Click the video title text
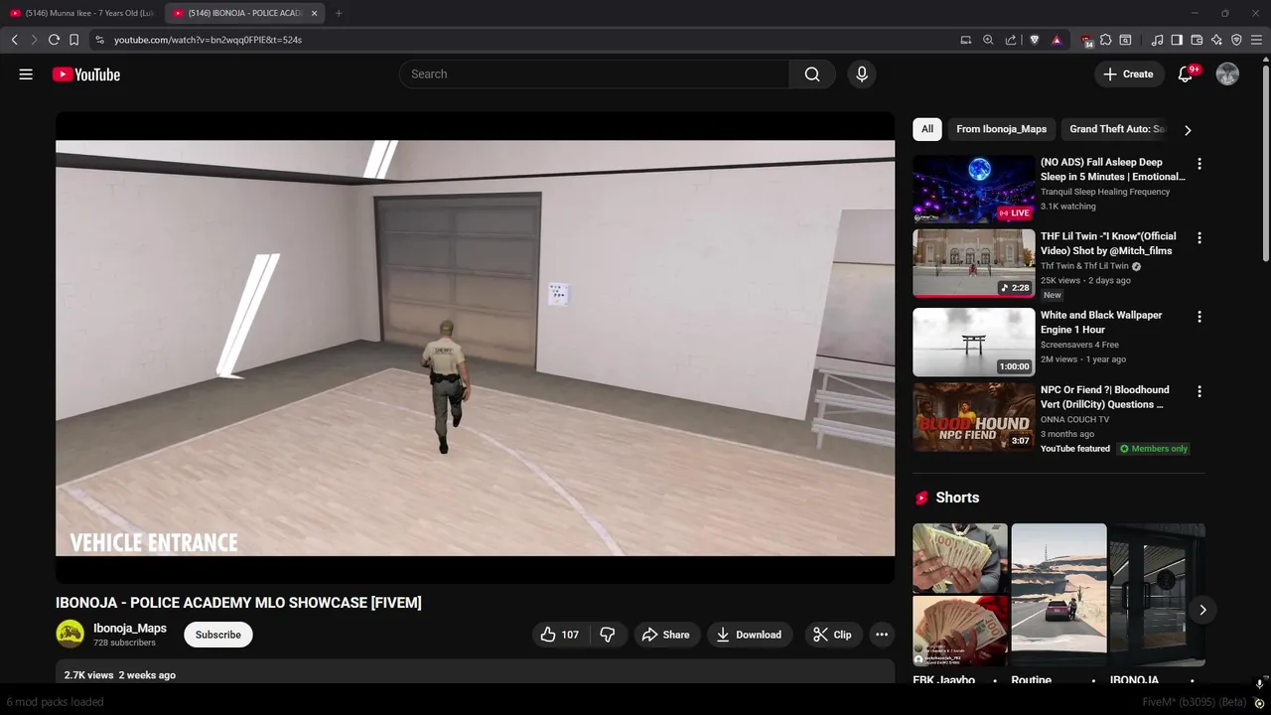Viewport: 1271px width, 715px height. point(238,603)
